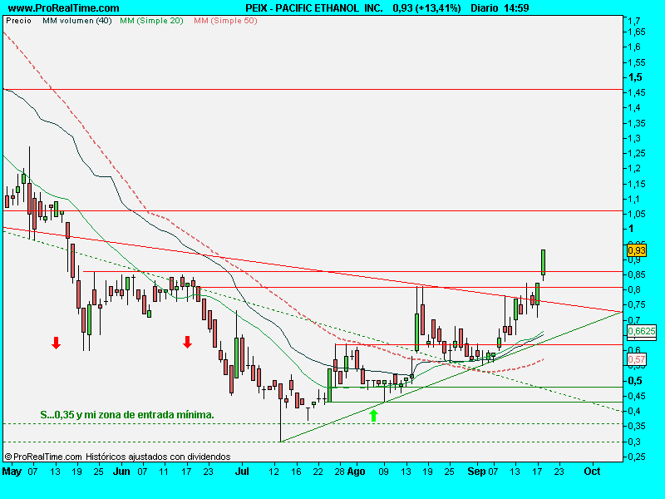This screenshot has height=499, width=665.
Task: Click the www.ProRealTime.com header text
Action: (x=64, y=8)
